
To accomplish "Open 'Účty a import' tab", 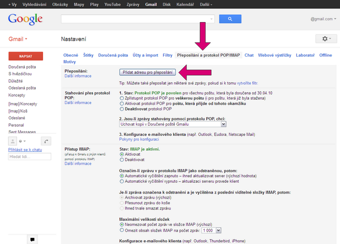I will [145, 55].
